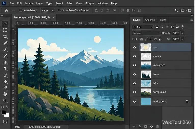Viewport: 195px width, 129px height.
Task: Click the Share icon at top right
Action: tap(190, 10)
